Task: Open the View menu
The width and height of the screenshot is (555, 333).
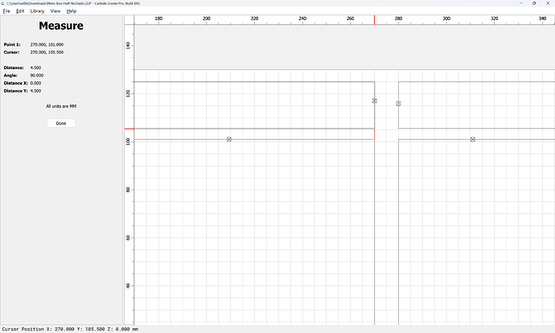Action: click(55, 11)
